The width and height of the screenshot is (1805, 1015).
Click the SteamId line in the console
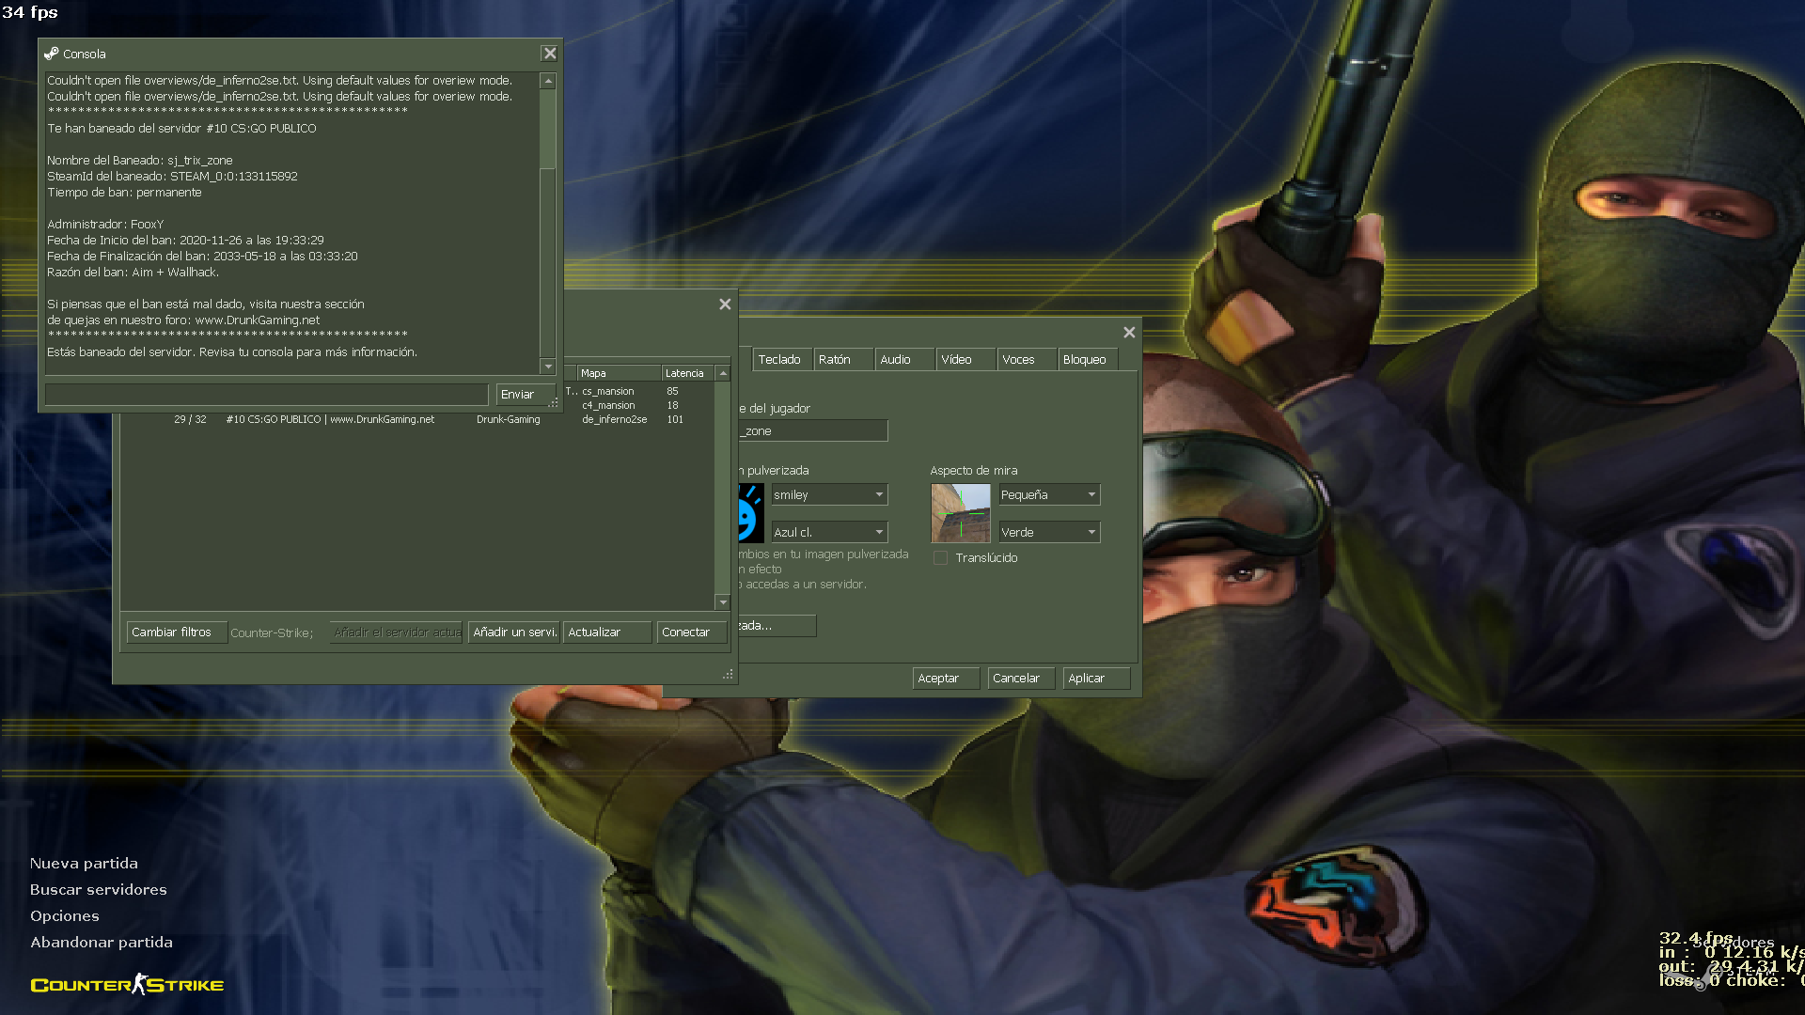pyautogui.click(x=172, y=177)
